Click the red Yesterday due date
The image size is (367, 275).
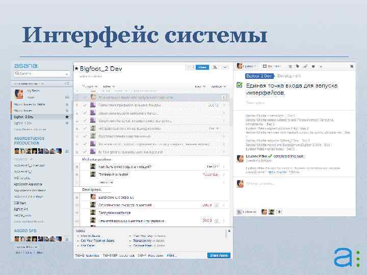211,175
